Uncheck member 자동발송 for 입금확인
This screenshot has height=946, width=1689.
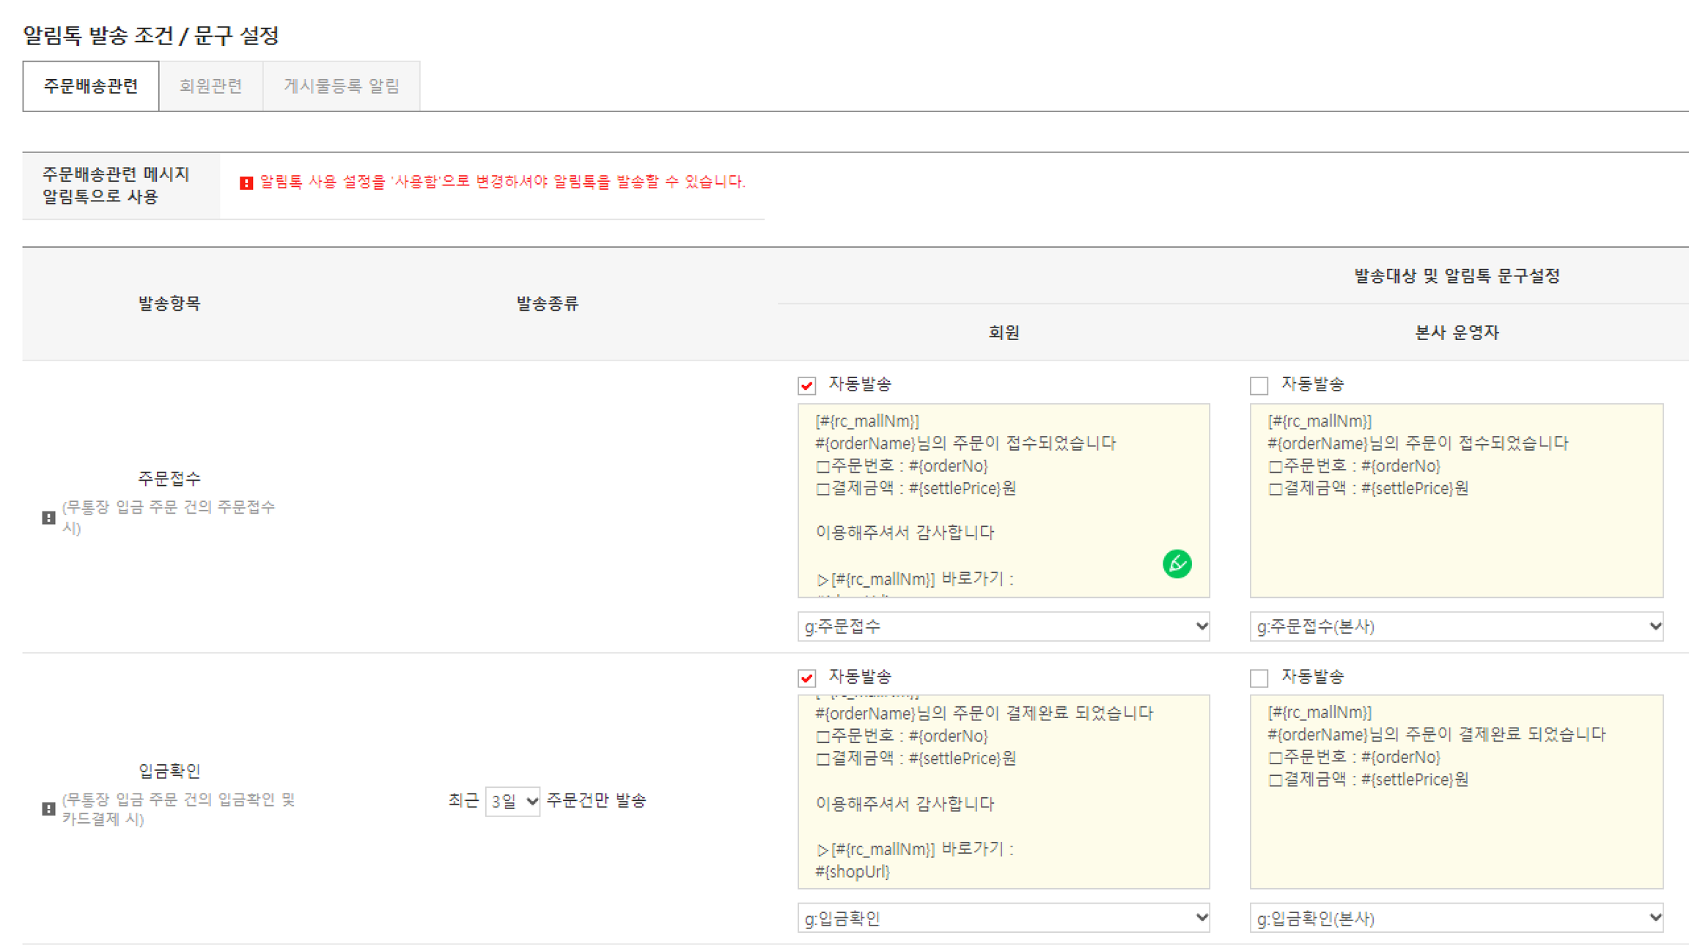[807, 678]
